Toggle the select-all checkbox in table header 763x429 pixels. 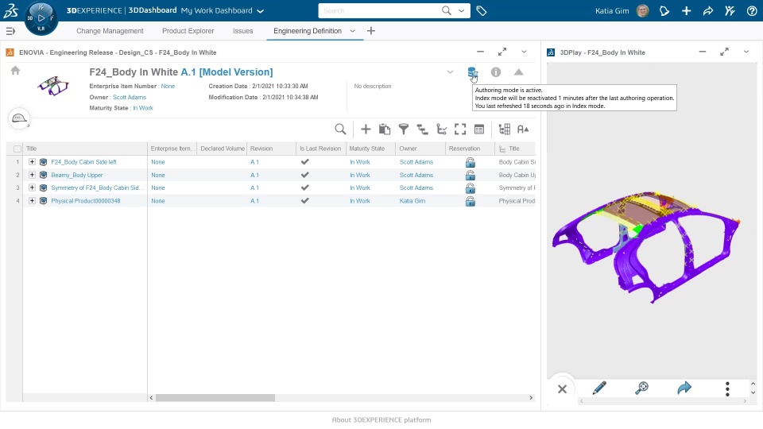click(17, 149)
